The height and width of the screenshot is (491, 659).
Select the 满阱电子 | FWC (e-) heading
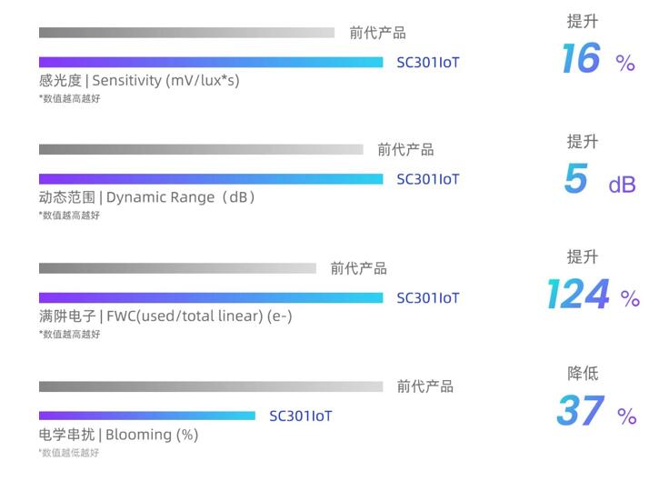tap(165, 316)
